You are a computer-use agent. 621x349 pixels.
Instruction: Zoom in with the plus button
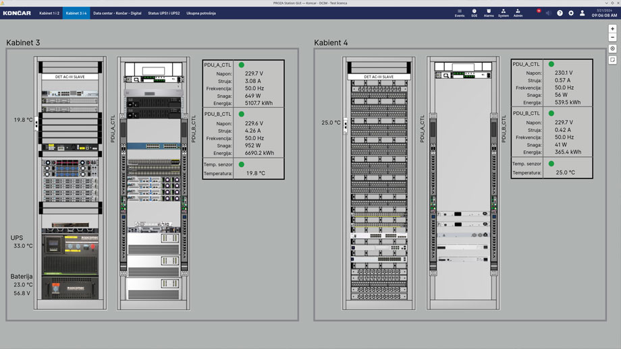[613, 29]
